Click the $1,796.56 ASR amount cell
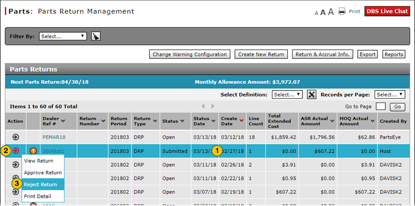 318,137
